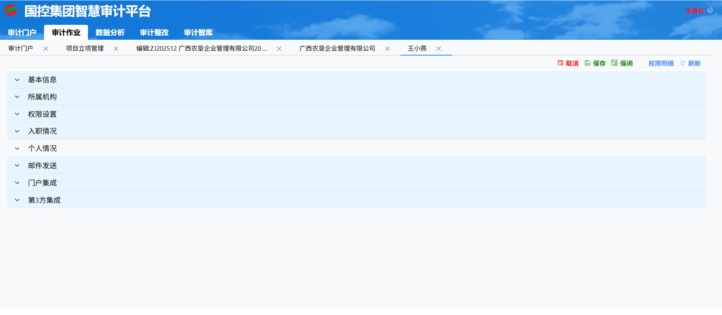The width and height of the screenshot is (722, 315).
Task: Open the 李春红 user dropdown menu
Action: tap(710, 11)
